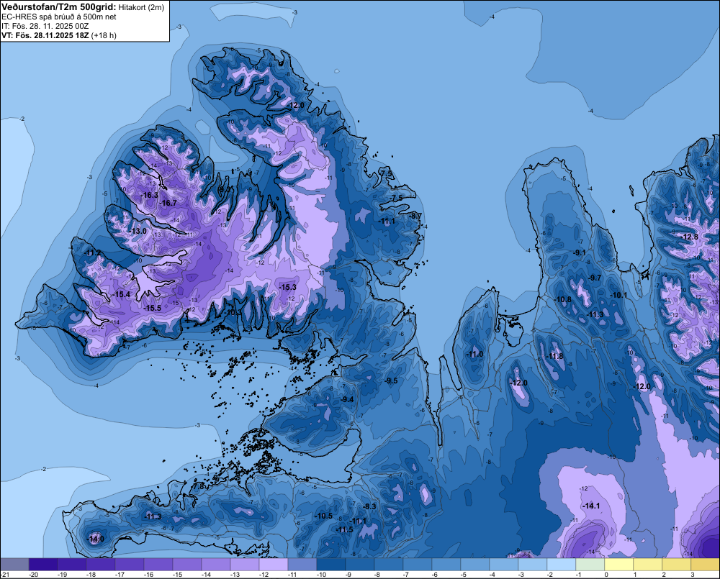Select the 'IT: Fös. 28. 11. 2025 00Z' line

pos(45,26)
